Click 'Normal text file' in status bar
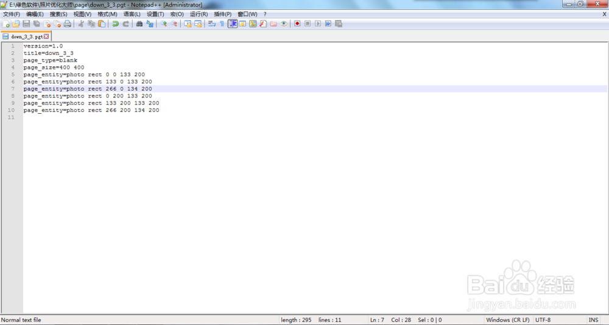This screenshot has width=609, height=325. pos(21,320)
